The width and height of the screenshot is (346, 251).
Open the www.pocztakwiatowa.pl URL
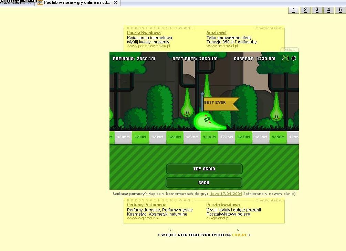pos(148,46)
